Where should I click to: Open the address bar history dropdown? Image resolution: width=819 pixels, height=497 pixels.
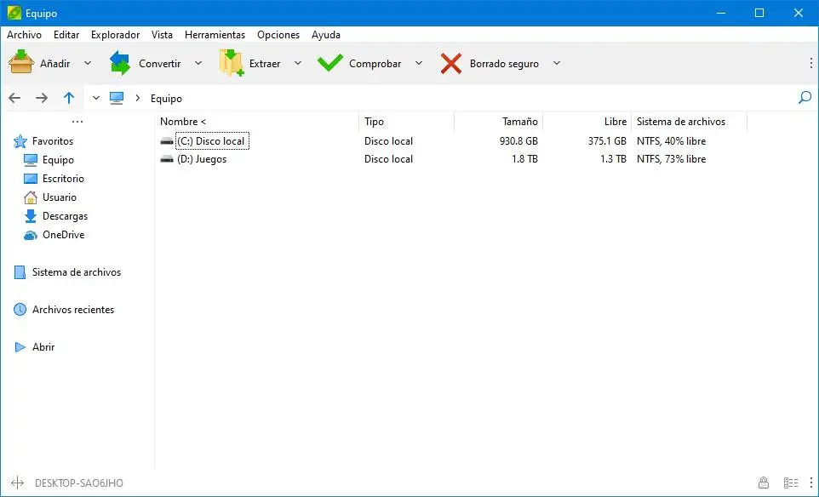tap(96, 98)
